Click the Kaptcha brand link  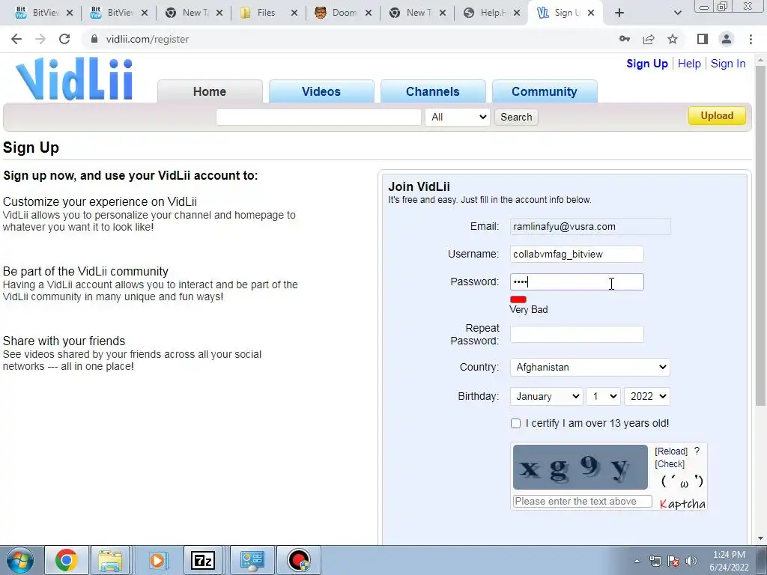click(682, 504)
